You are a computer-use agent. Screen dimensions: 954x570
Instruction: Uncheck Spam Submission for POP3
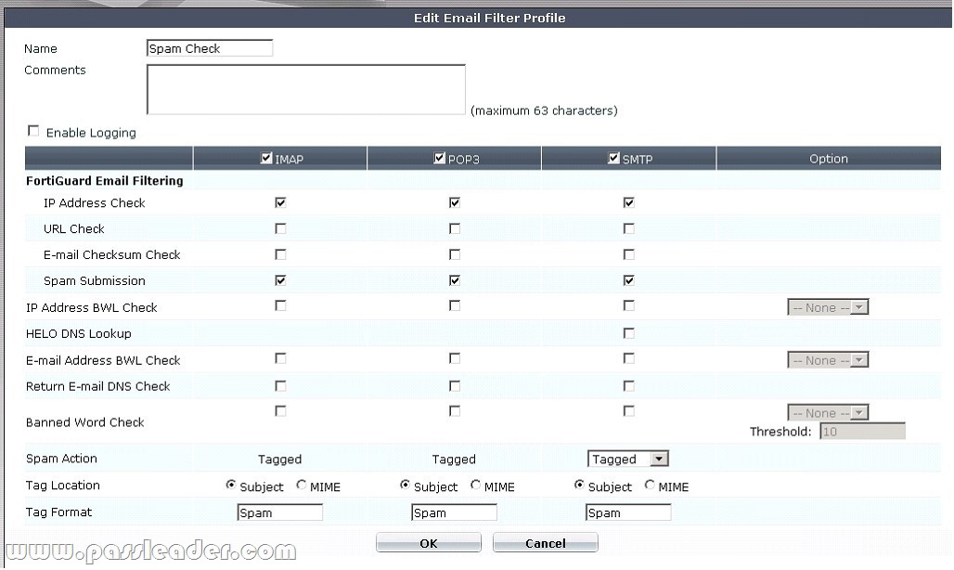click(x=455, y=280)
